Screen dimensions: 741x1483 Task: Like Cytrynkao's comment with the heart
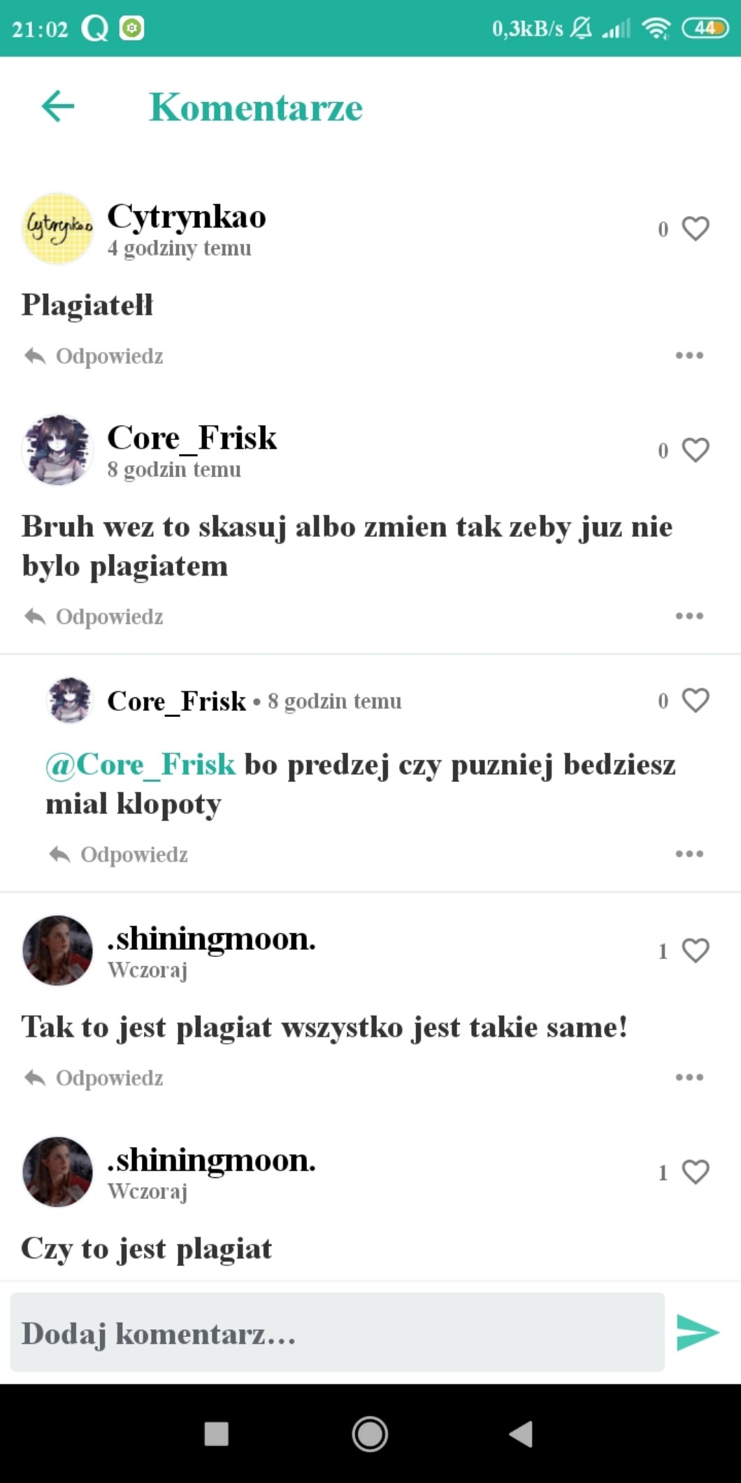coord(696,229)
